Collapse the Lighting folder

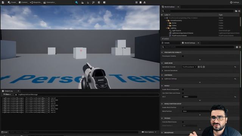coord(166,28)
